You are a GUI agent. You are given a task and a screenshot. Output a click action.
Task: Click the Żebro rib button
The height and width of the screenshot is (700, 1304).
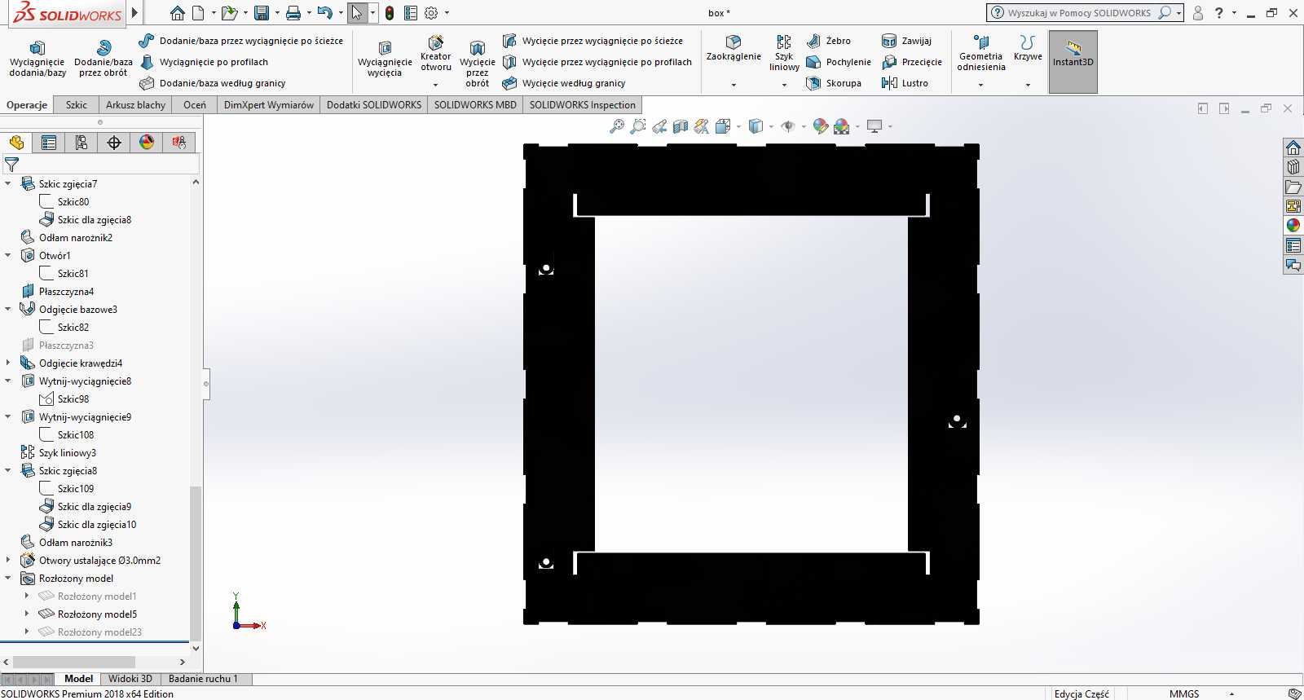[829, 41]
